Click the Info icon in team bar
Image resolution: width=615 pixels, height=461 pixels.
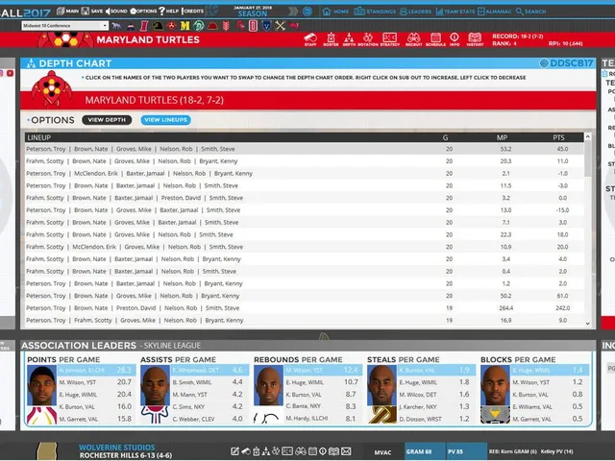pyautogui.click(x=455, y=39)
